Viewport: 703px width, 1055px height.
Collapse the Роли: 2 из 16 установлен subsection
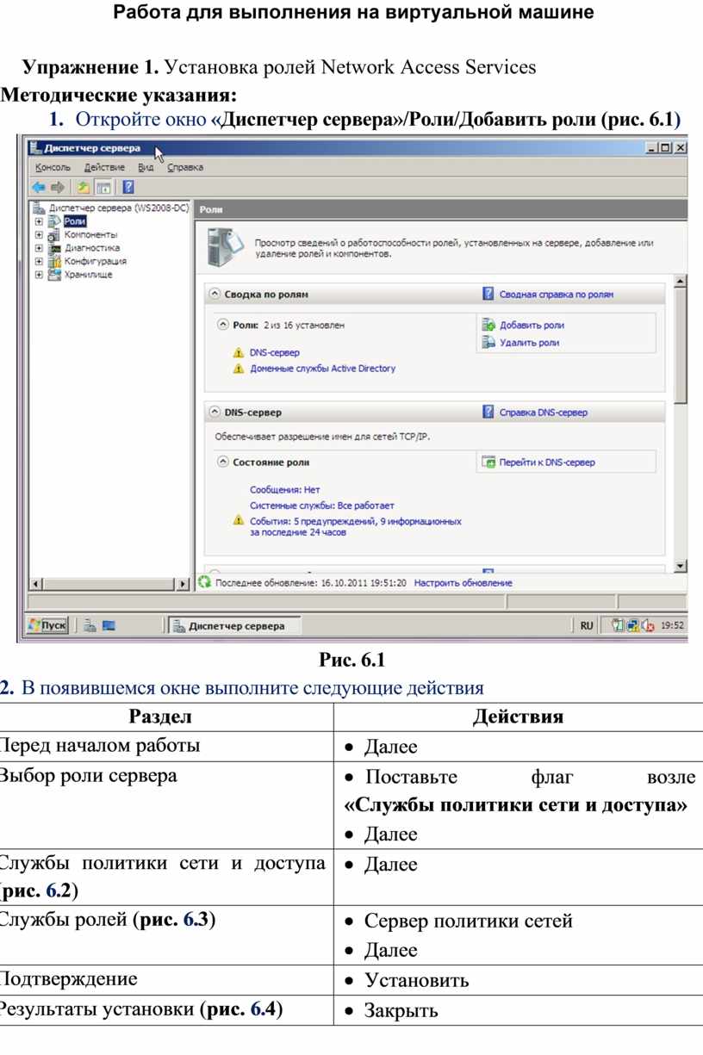[223, 326]
